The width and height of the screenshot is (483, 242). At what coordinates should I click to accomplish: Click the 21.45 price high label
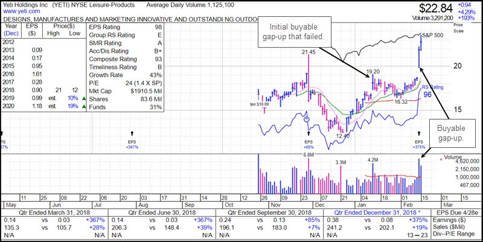(x=309, y=53)
